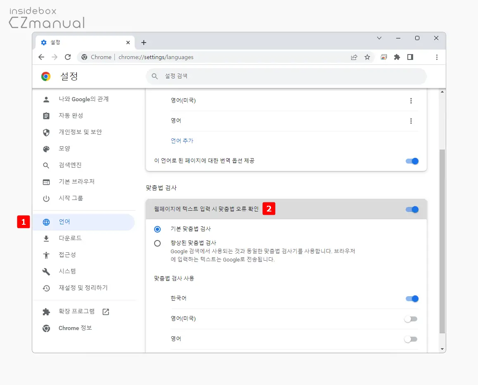The height and width of the screenshot is (385, 478).
Task: Click the restore clock icon for 재설정 및 정리하기
Action: pyautogui.click(x=46, y=288)
